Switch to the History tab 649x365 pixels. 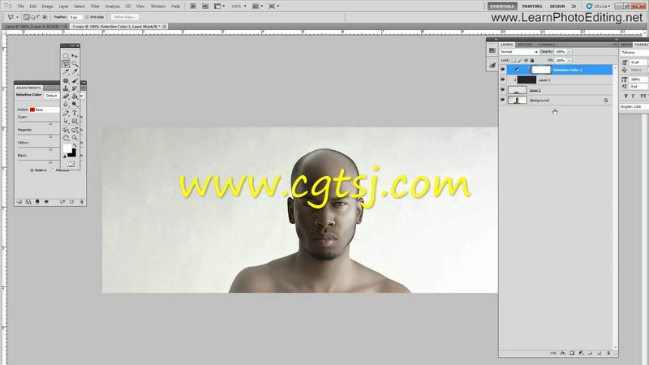pyautogui.click(x=525, y=45)
